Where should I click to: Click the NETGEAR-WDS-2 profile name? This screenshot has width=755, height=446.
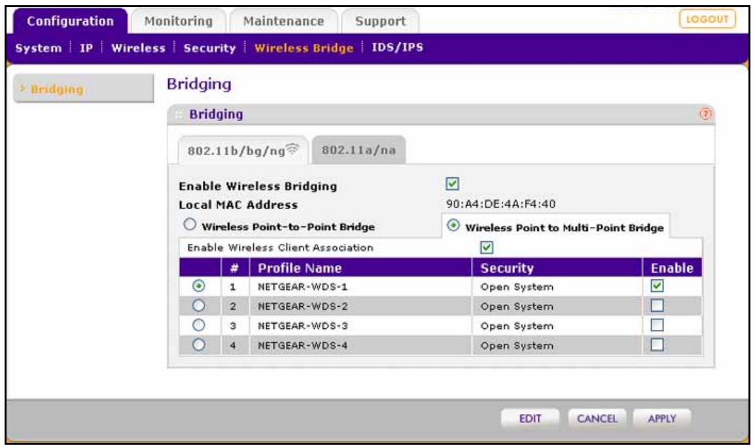pyautogui.click(x=302, y=307)
